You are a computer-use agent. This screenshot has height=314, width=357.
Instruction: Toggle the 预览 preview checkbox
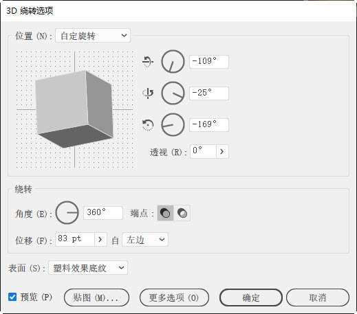click(x=12, y=297)
